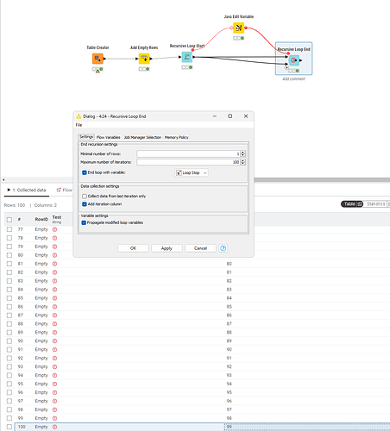Increase the Minimal number of rows stepper
390x431 pixels.
pyautogui.click(x=242, y=153)
